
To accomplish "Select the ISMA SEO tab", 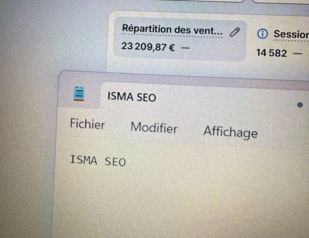I will pos(132,97).
